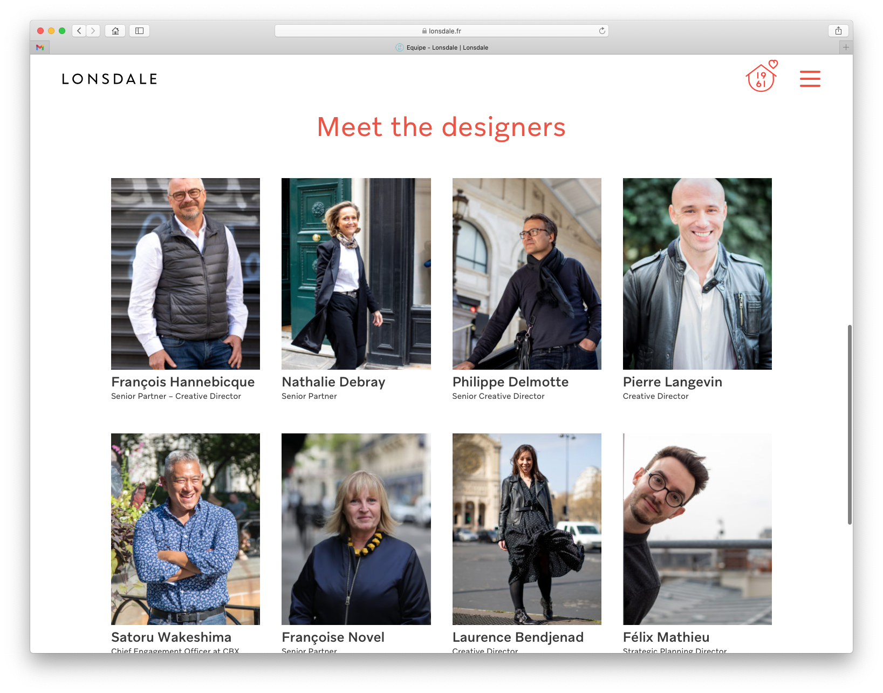Click the lonsdale.fr address bar
883x693 pixels.
tap(441, 31)
